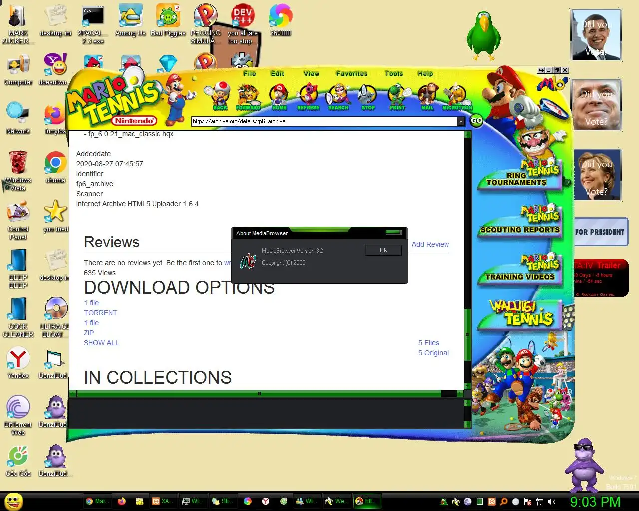The height and width of the screenshot is (511, 639).
Task: Click the FOR PRESIDENT gadget
Action: tap(600, 232)
